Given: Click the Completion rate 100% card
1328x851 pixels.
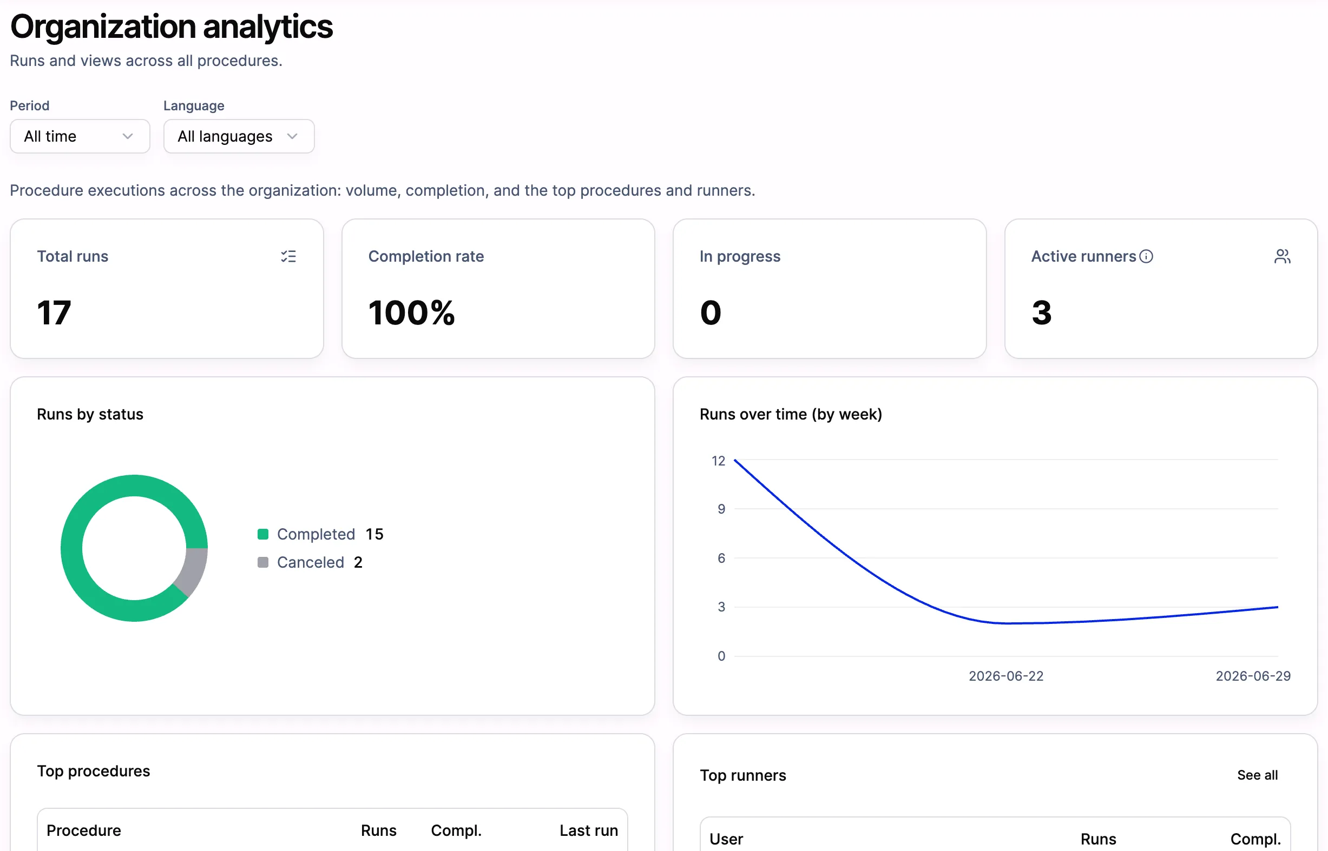Looking at the screenshot, I should pos(498,289).
